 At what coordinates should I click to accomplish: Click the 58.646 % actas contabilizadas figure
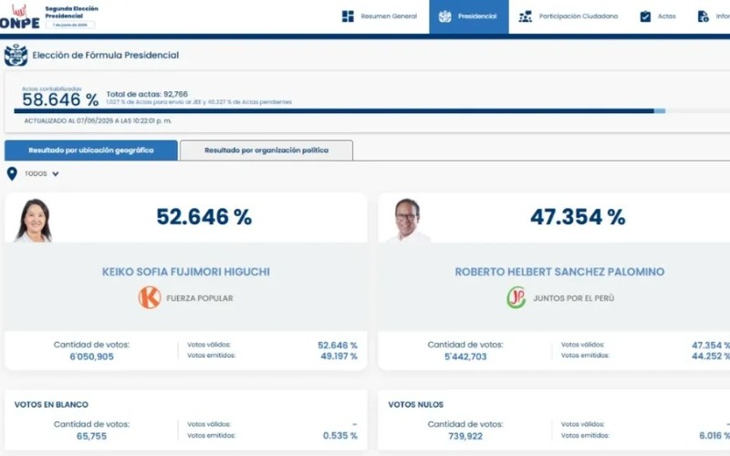[60, 99]
